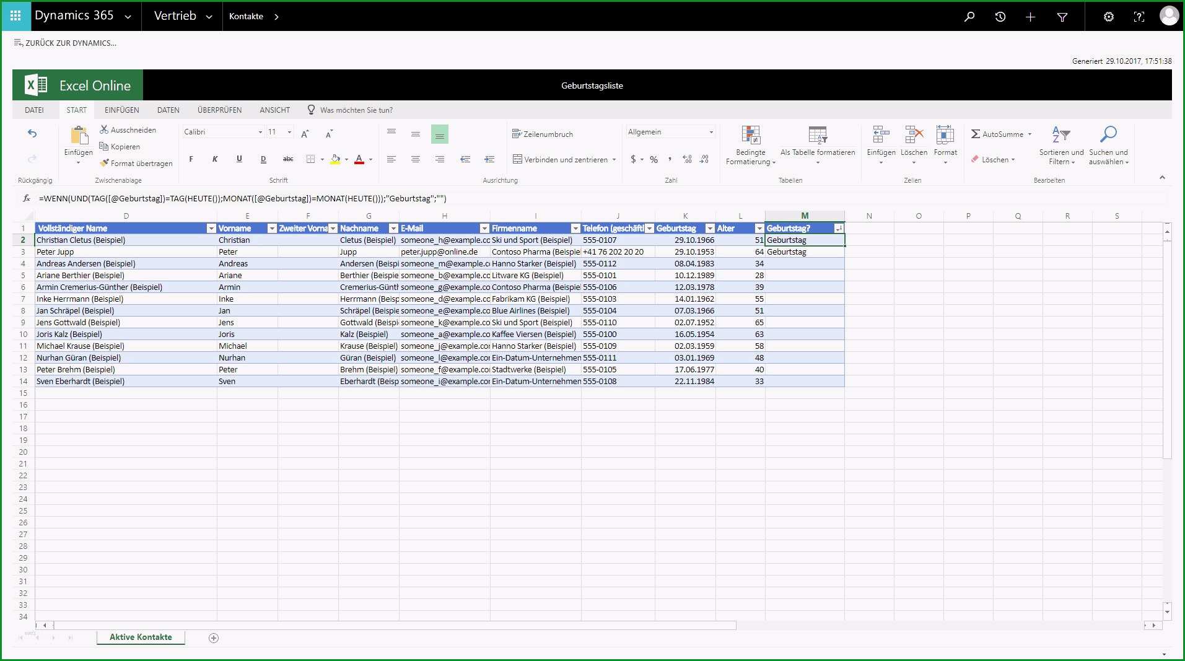Switch to the DATEN ribbon tab

tap(168, 110)
